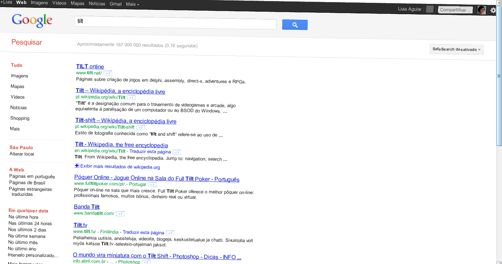Open Tilt-shift – Wikipédia result
The width and height of the screenshot is (502, 264).
(126, 121)
